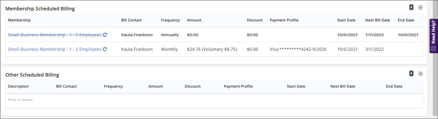
Task: Open filter in Membership Scheduled Billing section
Action: tap(411, 7)
